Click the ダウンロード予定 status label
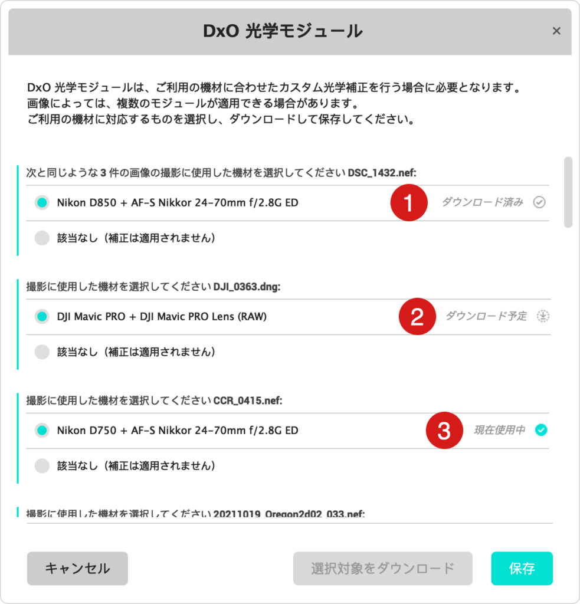The height and width of the screenshot is (604, 580). click(486, 316)
